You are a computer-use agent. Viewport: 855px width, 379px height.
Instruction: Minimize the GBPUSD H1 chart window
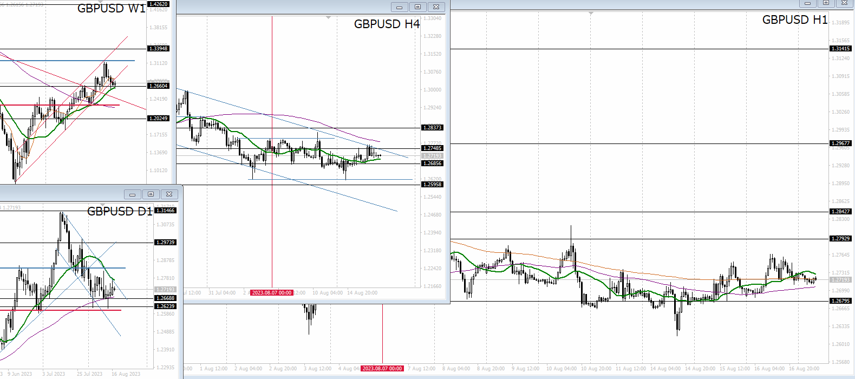pos(808,3)
